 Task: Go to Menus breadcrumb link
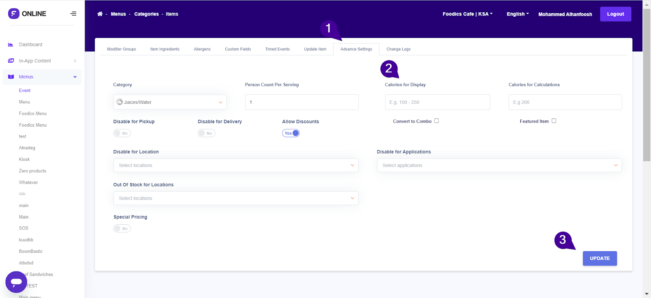coord(118,14)
